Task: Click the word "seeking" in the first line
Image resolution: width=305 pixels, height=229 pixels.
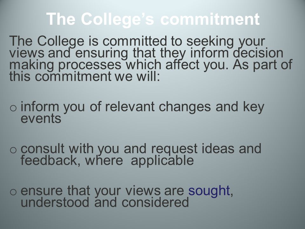Action: pos(210,42)
